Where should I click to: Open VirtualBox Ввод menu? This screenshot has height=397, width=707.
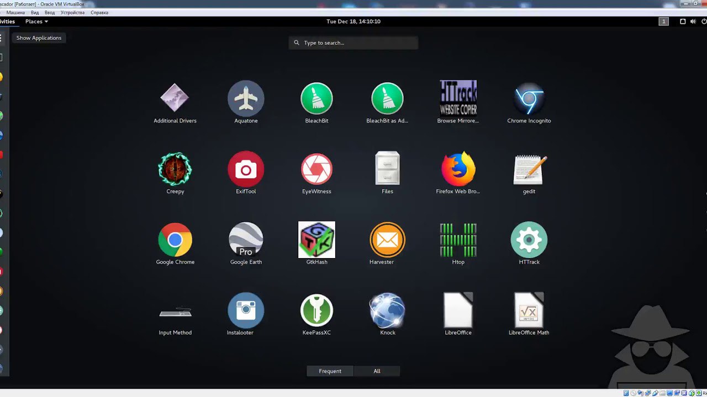tap(50, 13)
